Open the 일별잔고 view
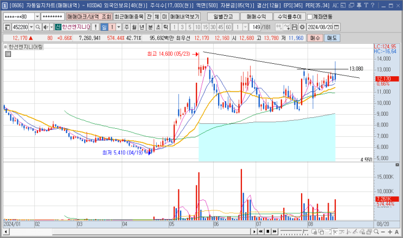The width and height of the screenshot is (403, 238). pyautogui.click(x=223, y=17)
